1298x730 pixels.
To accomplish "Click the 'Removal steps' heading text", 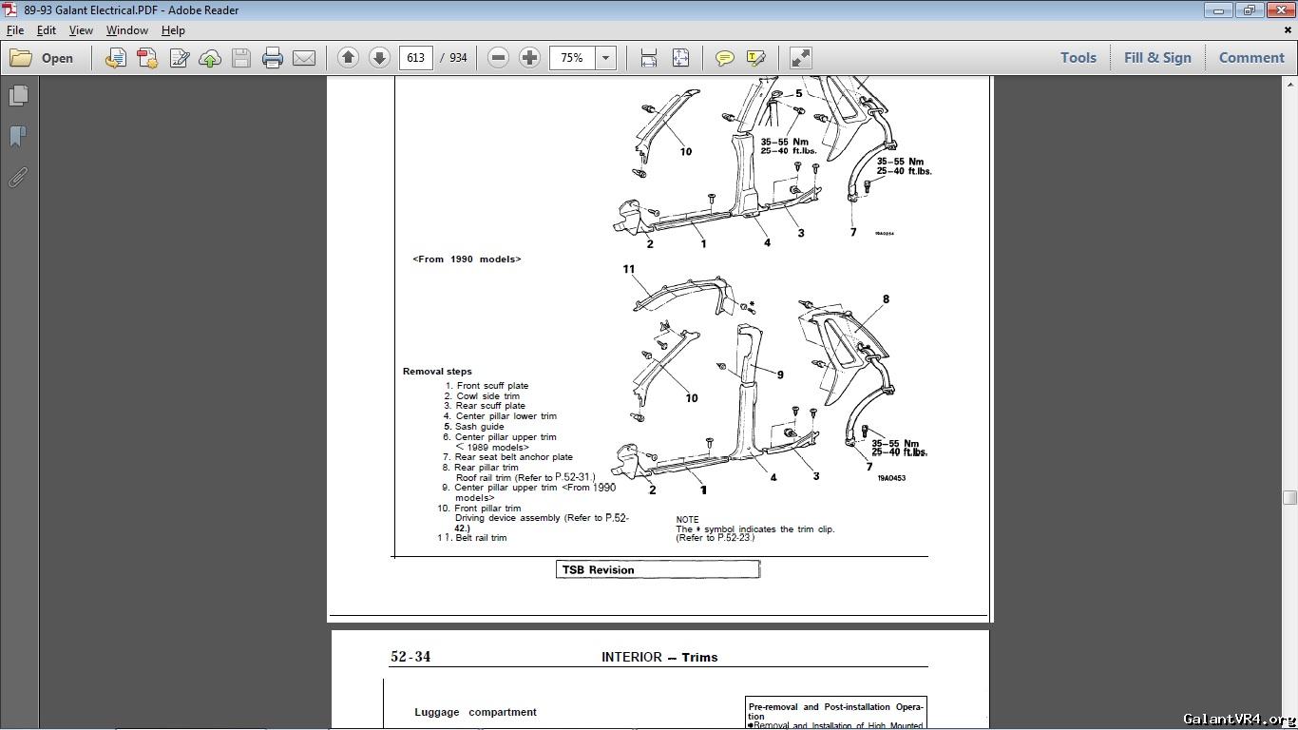I will point(437,372).
